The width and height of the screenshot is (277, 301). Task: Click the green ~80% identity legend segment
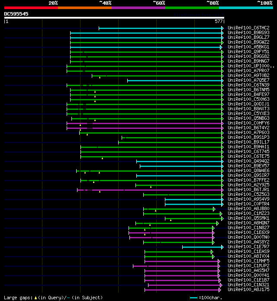192,8
